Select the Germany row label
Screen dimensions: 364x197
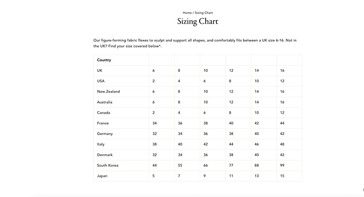[x=105, y=134]
